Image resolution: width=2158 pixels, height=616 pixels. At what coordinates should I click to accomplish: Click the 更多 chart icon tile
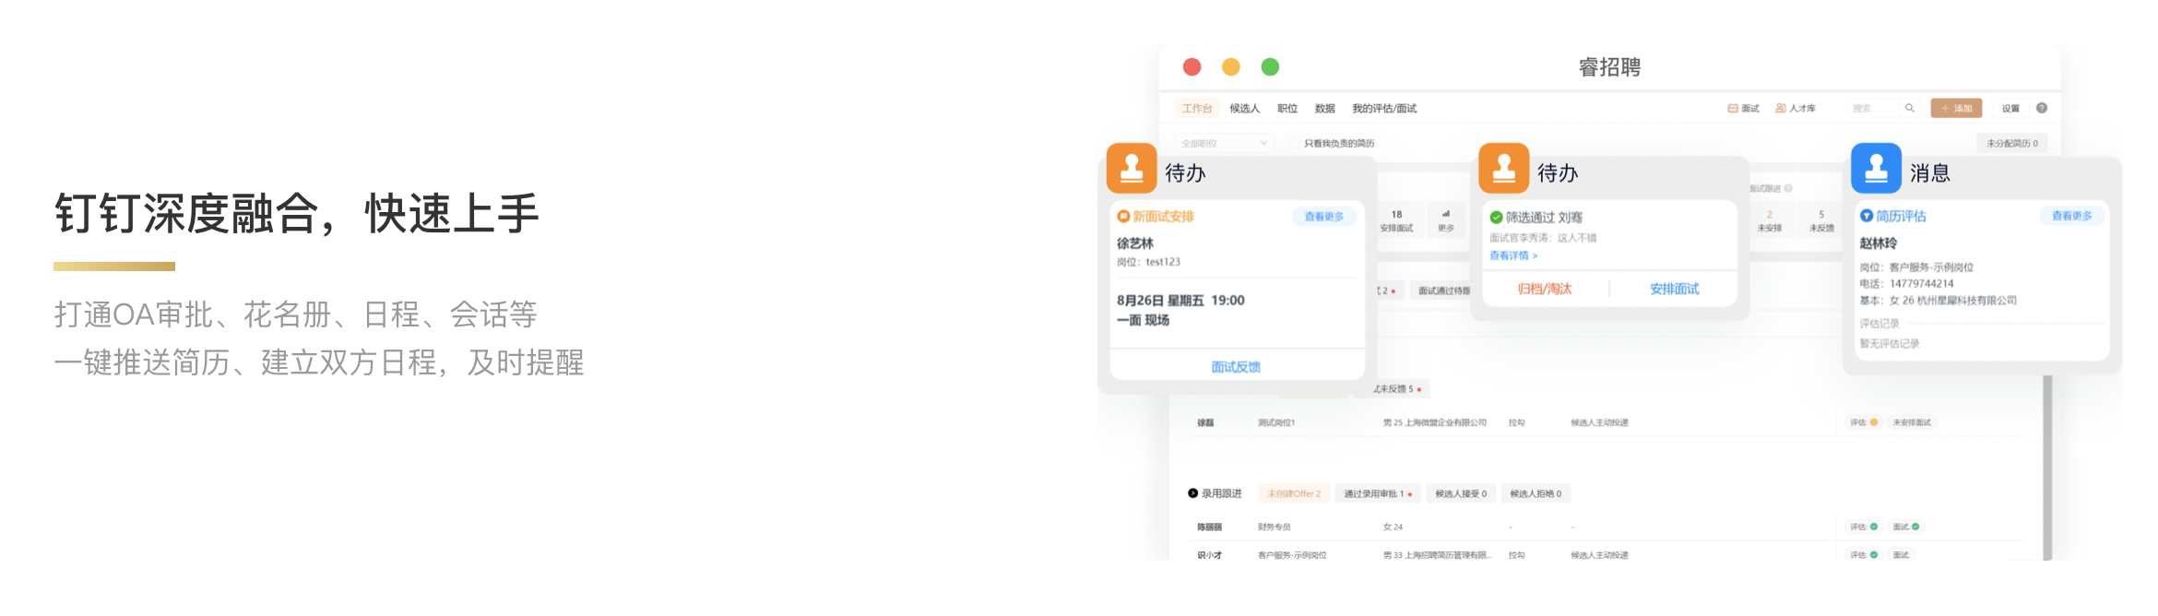pos(1446,219)
